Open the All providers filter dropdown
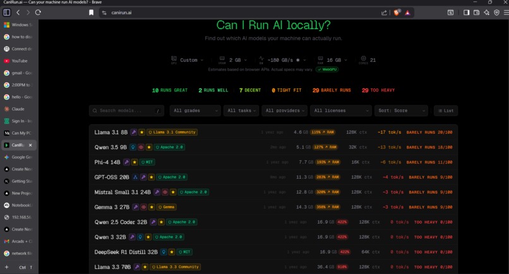509x274 pixels. 284,110
